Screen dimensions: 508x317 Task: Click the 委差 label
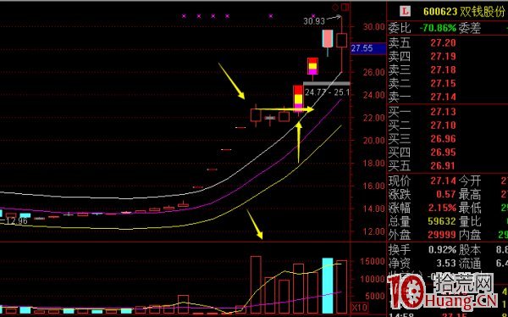pos(469,29)
